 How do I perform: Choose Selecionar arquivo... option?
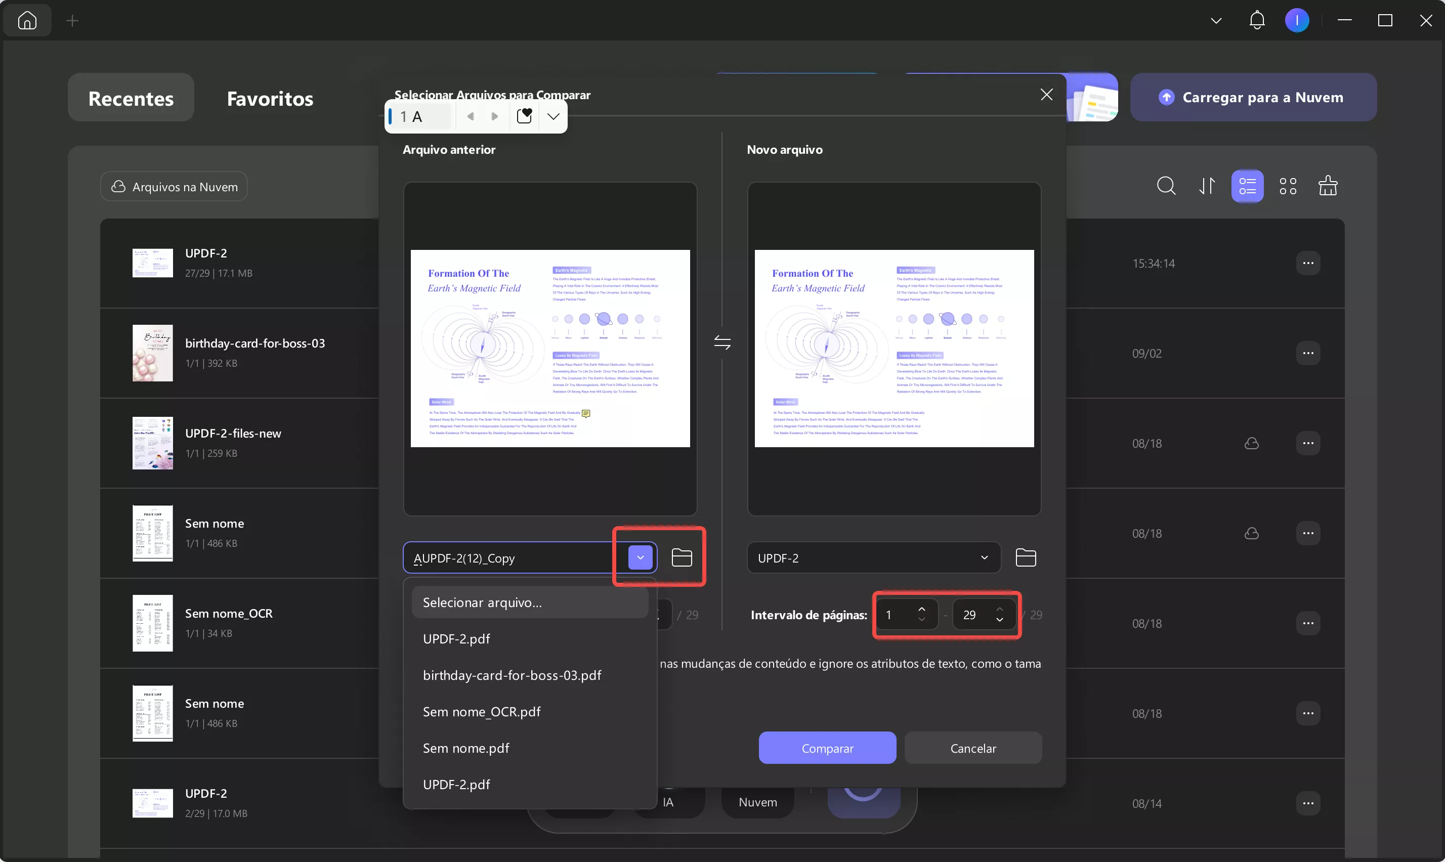[482, 602]
